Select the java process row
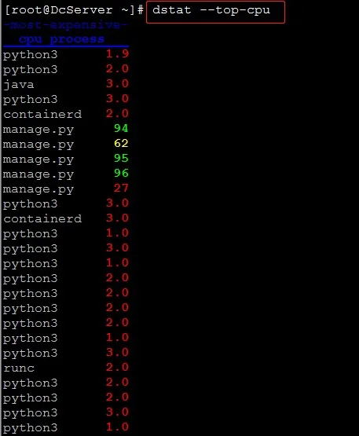The width and height of the screenshot is (359, 436). (x=66, y=84)
